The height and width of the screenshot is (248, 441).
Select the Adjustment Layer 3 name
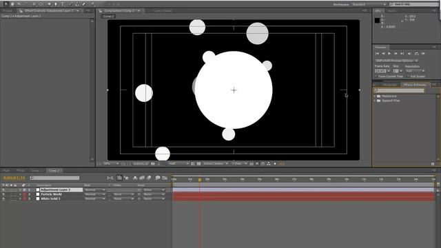coord(55,190)
